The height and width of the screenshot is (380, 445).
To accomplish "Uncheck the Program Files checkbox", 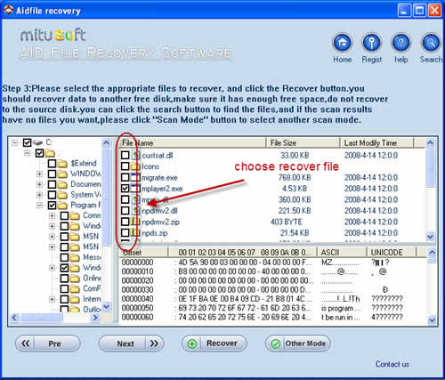I will 52,205.
